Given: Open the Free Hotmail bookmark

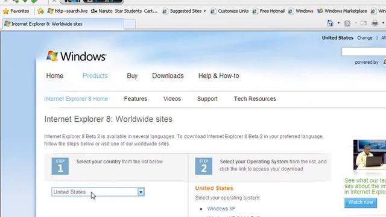Looking at the screenshot, I should pos(268,11).
